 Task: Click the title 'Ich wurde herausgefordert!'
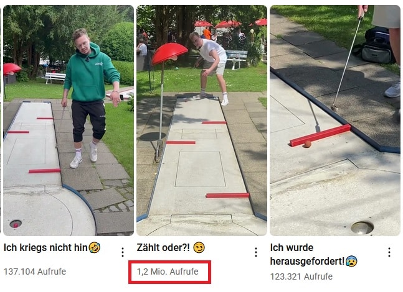tap(307, 255)
